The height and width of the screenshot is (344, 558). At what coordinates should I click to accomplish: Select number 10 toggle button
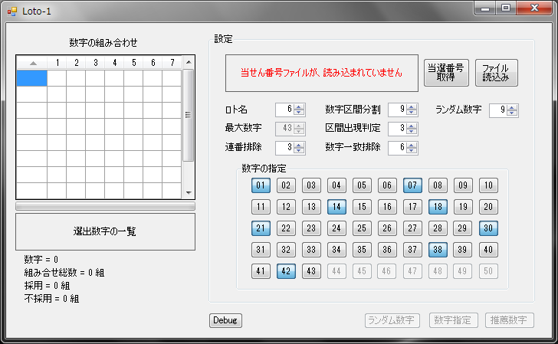488,185
